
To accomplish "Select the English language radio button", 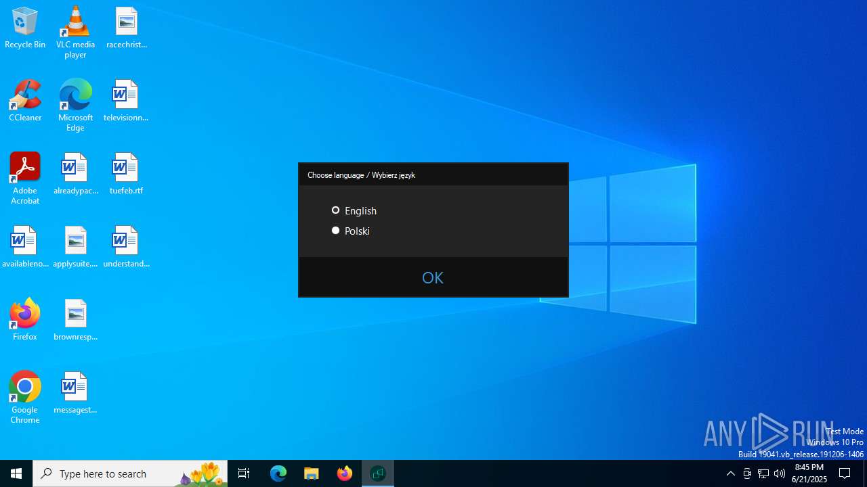I will coord(335,210).
